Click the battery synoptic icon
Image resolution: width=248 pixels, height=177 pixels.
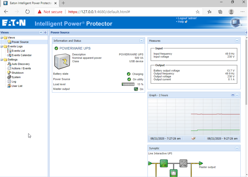tap(174, 173)
